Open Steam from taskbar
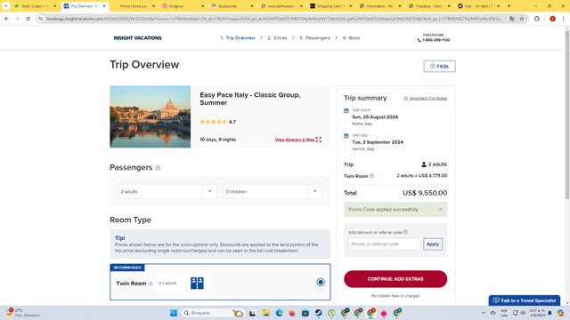This screenshot has height=320, width=570. [x=318, y=313]
